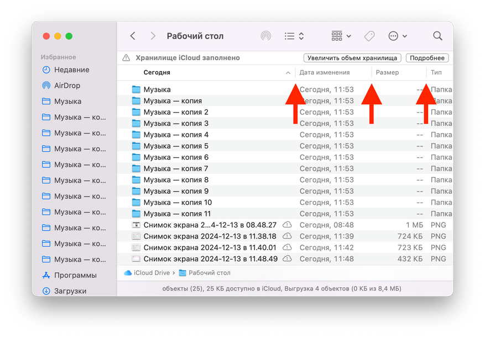
Task: Go back with the left chevron
Action: pos(133,36)
